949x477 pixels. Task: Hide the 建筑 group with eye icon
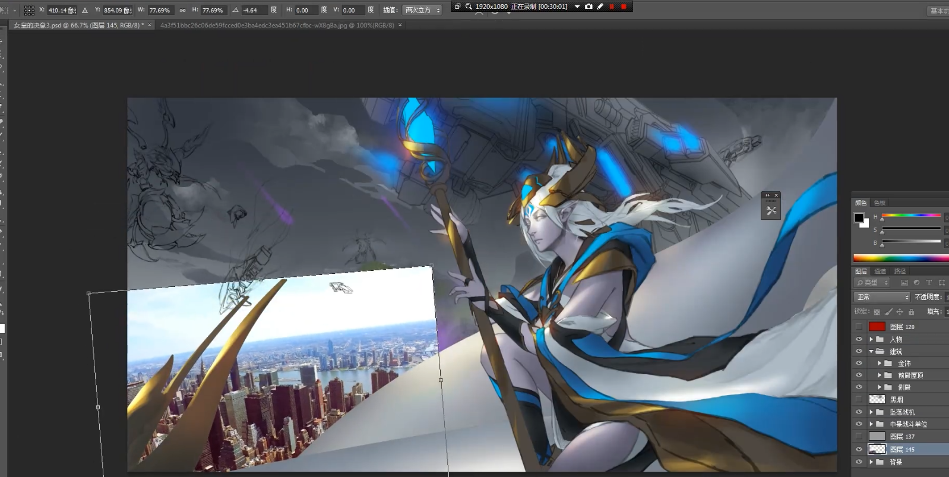tap(859, 351)
